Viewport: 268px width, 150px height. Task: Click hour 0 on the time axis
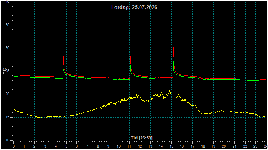click(14, 146)
